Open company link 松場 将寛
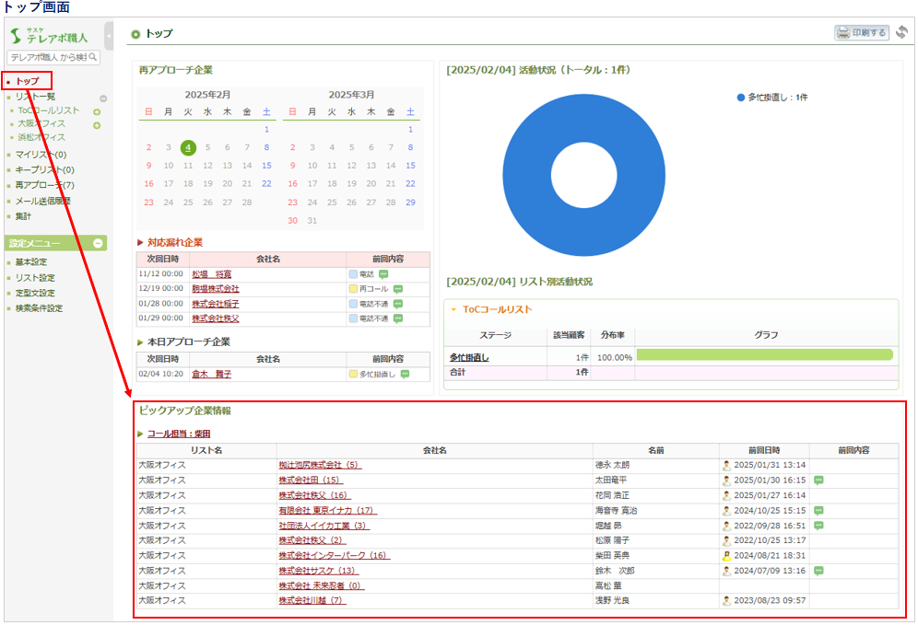The image size is (918, 625). pyautogui.click(x=211, y=274)
